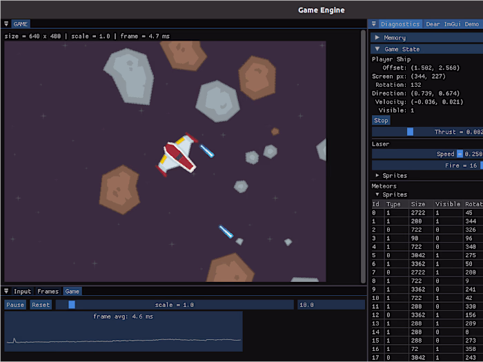
Task: Click the red player spaceship
Action: pos(177,154)
